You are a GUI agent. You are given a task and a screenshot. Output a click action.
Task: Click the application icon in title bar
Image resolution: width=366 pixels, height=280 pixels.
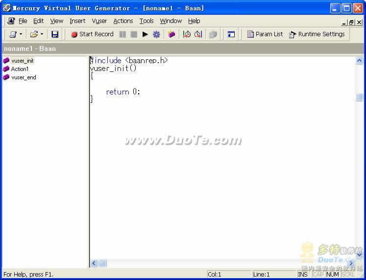[x=6, y=8]
